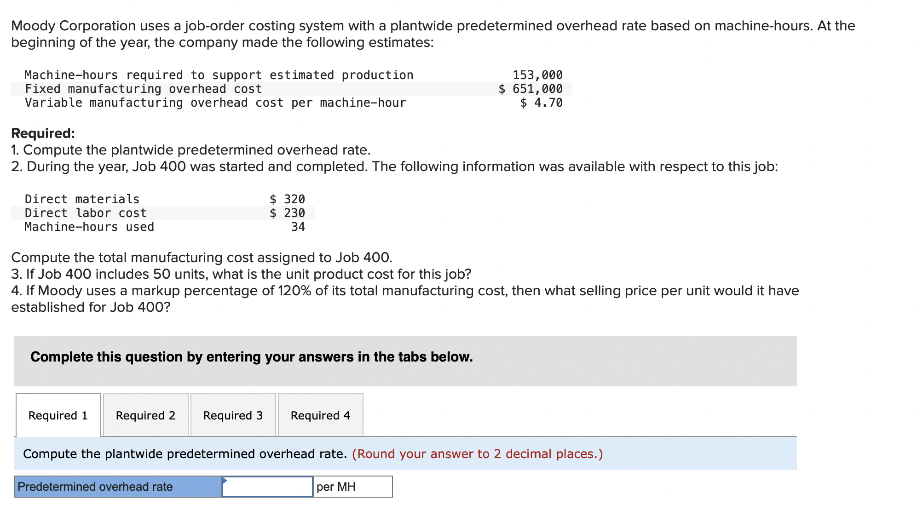This screenshot has height=505, width=923.
Task: Switch to the Required 4 tab
Action: coord(320,415)
